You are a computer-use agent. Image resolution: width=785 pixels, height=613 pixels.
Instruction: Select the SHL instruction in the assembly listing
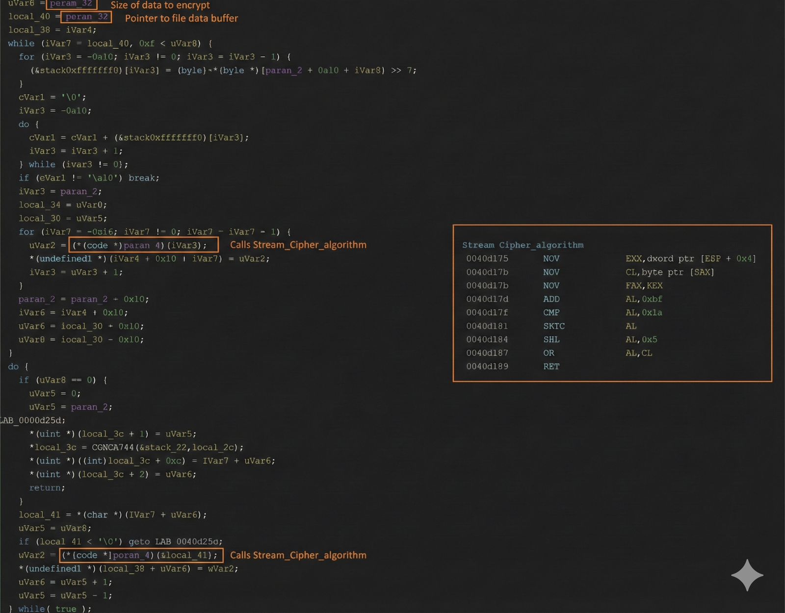coord(551,339)
